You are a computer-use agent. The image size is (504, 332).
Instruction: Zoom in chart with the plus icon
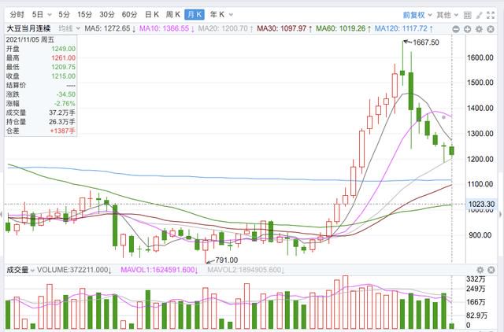[x=467, y=29]
